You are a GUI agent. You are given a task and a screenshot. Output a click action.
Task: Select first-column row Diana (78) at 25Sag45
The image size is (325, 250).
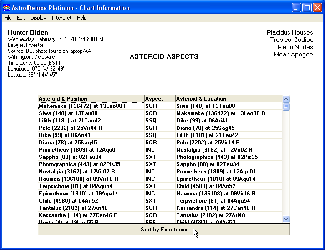tap(91, 143)
